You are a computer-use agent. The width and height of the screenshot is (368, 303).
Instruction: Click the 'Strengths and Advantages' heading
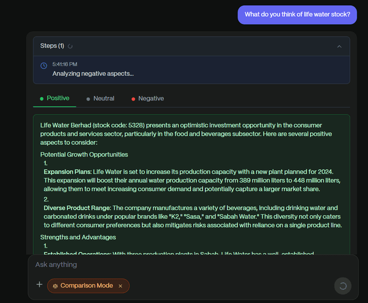pyautogui.click(x=78, y=237)
